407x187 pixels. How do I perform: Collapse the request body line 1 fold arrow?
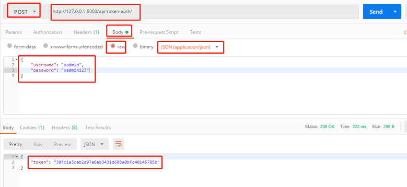click(17, 59)
